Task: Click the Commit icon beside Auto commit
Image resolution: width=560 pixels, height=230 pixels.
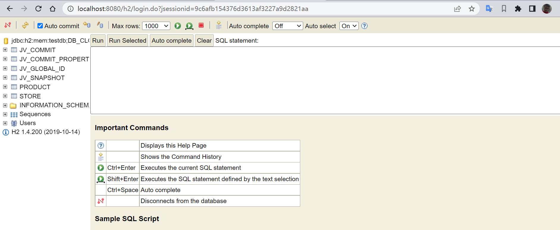Action: 87,25
